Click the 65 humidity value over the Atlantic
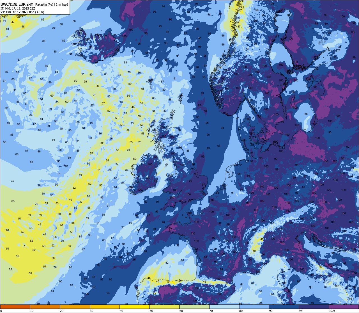Viewport: 359px width, 313px height. tap(13, 201)
